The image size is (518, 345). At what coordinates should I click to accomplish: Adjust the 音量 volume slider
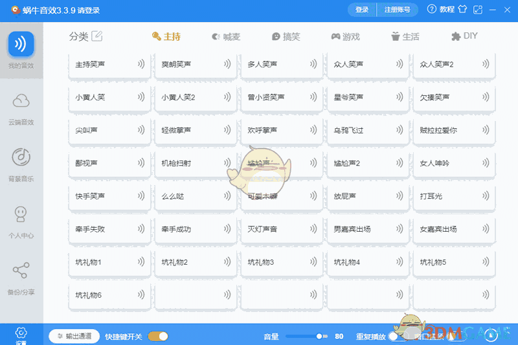(x=306, y=336)
